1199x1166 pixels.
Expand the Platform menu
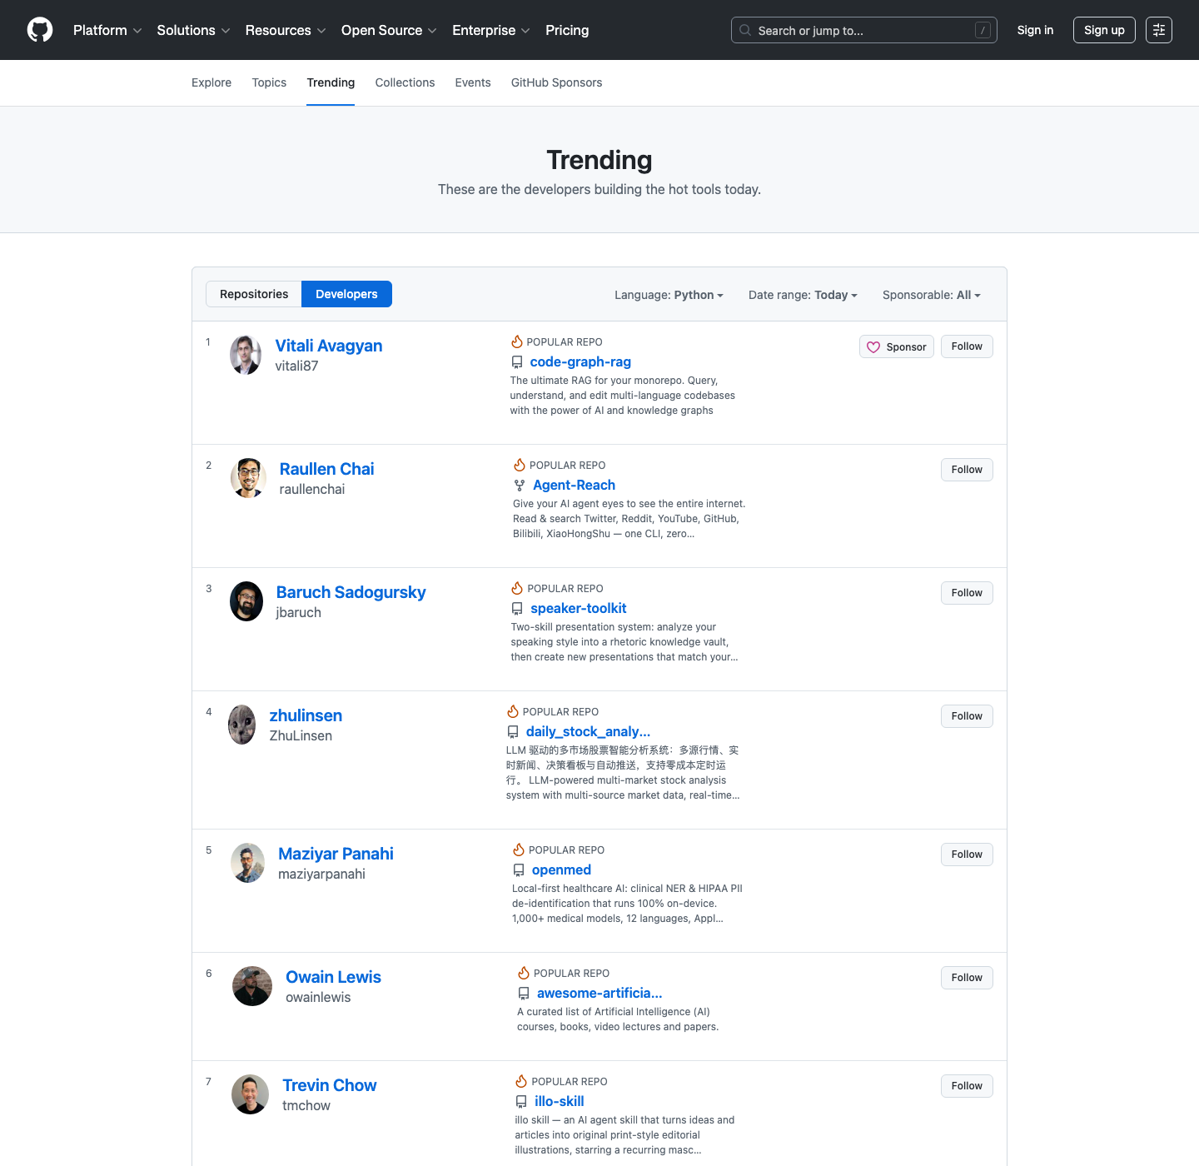click(107, 30)
